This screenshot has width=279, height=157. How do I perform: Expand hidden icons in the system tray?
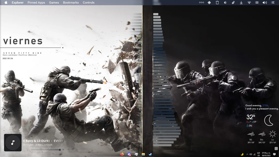(x=247, y=154)
